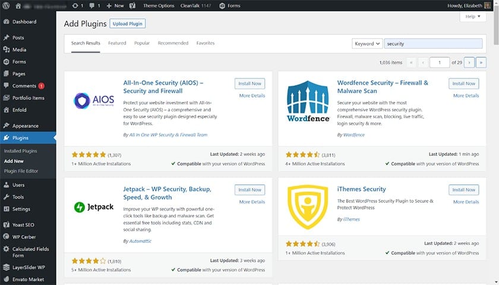Click the WP Cerber icon in sidebar
This screenshot has height=285, width=499.
[x=6, y=237]
